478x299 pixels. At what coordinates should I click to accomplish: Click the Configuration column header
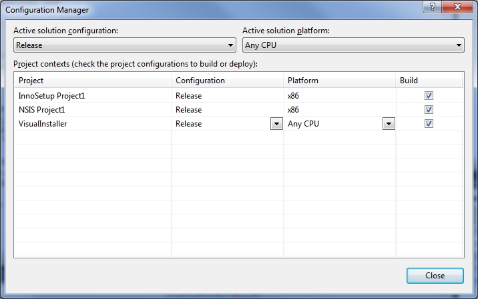(x=228, y=81)
